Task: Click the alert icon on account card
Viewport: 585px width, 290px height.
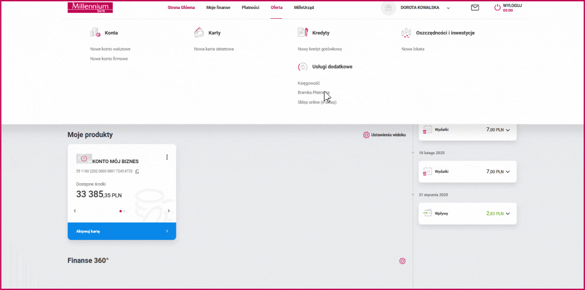Action: tap(84, 158)
